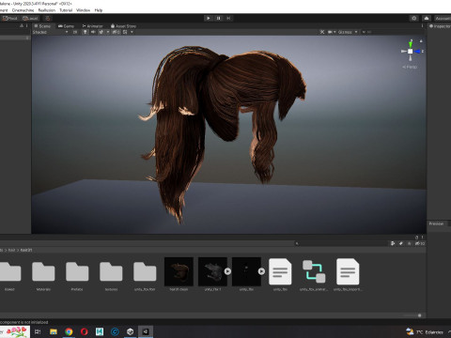Image resolution: width=451 pixels, height=338 pixels.
Task: Toggle scene lighting with the lightbulb icon
Action: [85, 32]
